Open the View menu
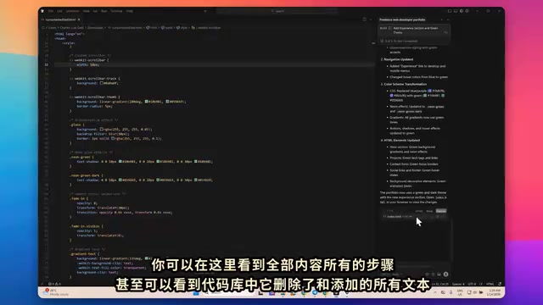This screenshot has width=543, height=305. click(x=86, y=11)
